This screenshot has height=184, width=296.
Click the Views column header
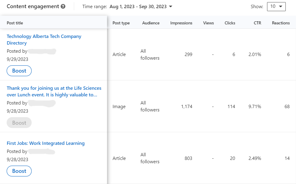click(x=208, y=23)
